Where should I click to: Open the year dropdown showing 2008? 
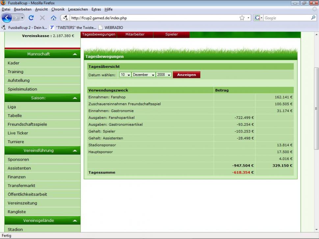coord(164,75)
